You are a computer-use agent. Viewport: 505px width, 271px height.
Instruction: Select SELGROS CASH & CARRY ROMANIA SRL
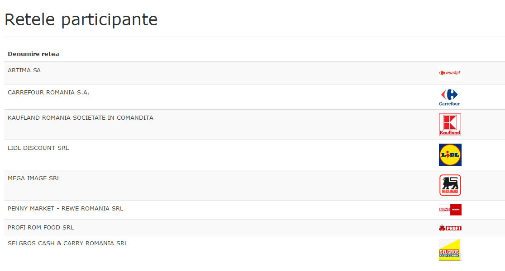[x=67, y=243]
